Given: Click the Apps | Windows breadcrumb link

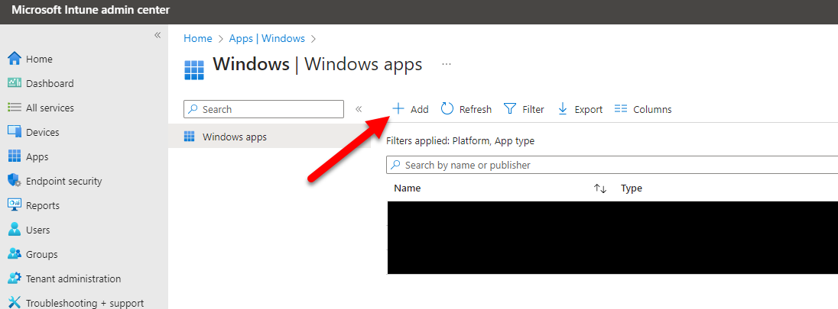Looking at the screenshot, I should pyautogui.click(x=267, y=38).
